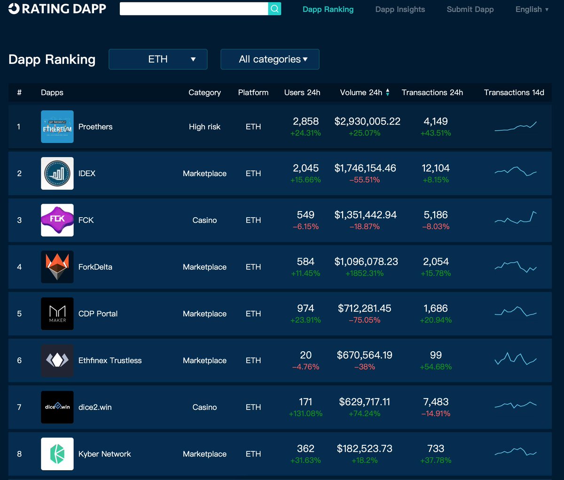Click Ethfinex volume $670,564.19
Viewport: 564px width, 480px height.
pyautogui.click(x=365, y=355)
